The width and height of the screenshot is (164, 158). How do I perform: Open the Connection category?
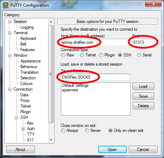click(23, 89)
